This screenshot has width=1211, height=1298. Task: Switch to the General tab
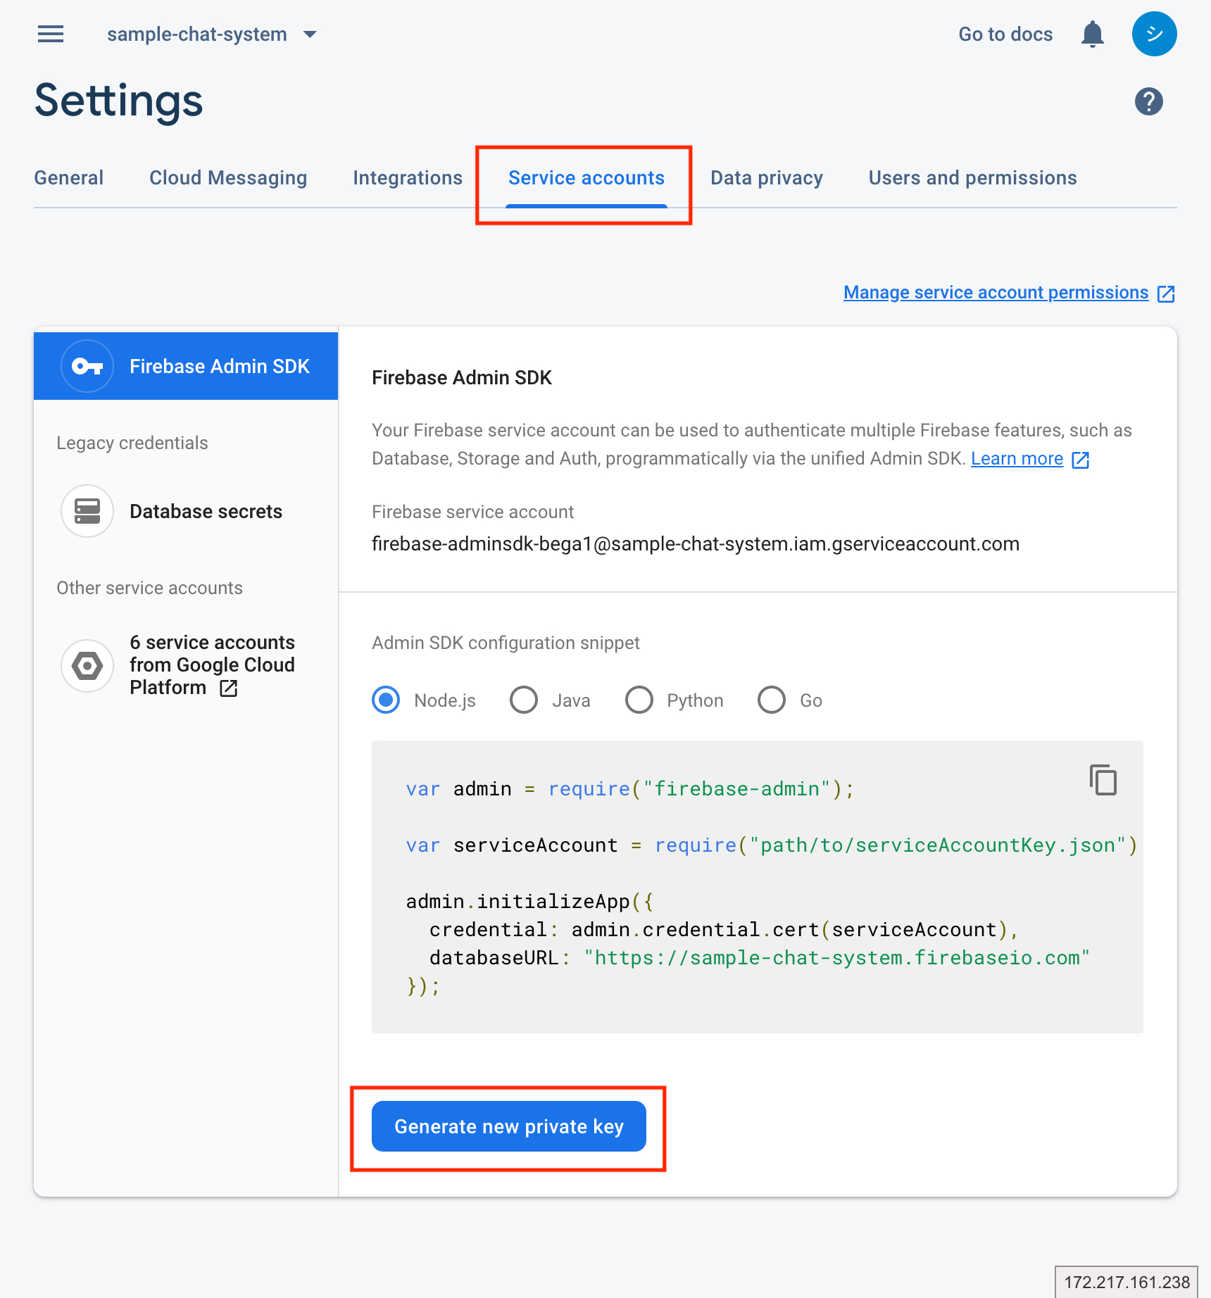[69, 178]
